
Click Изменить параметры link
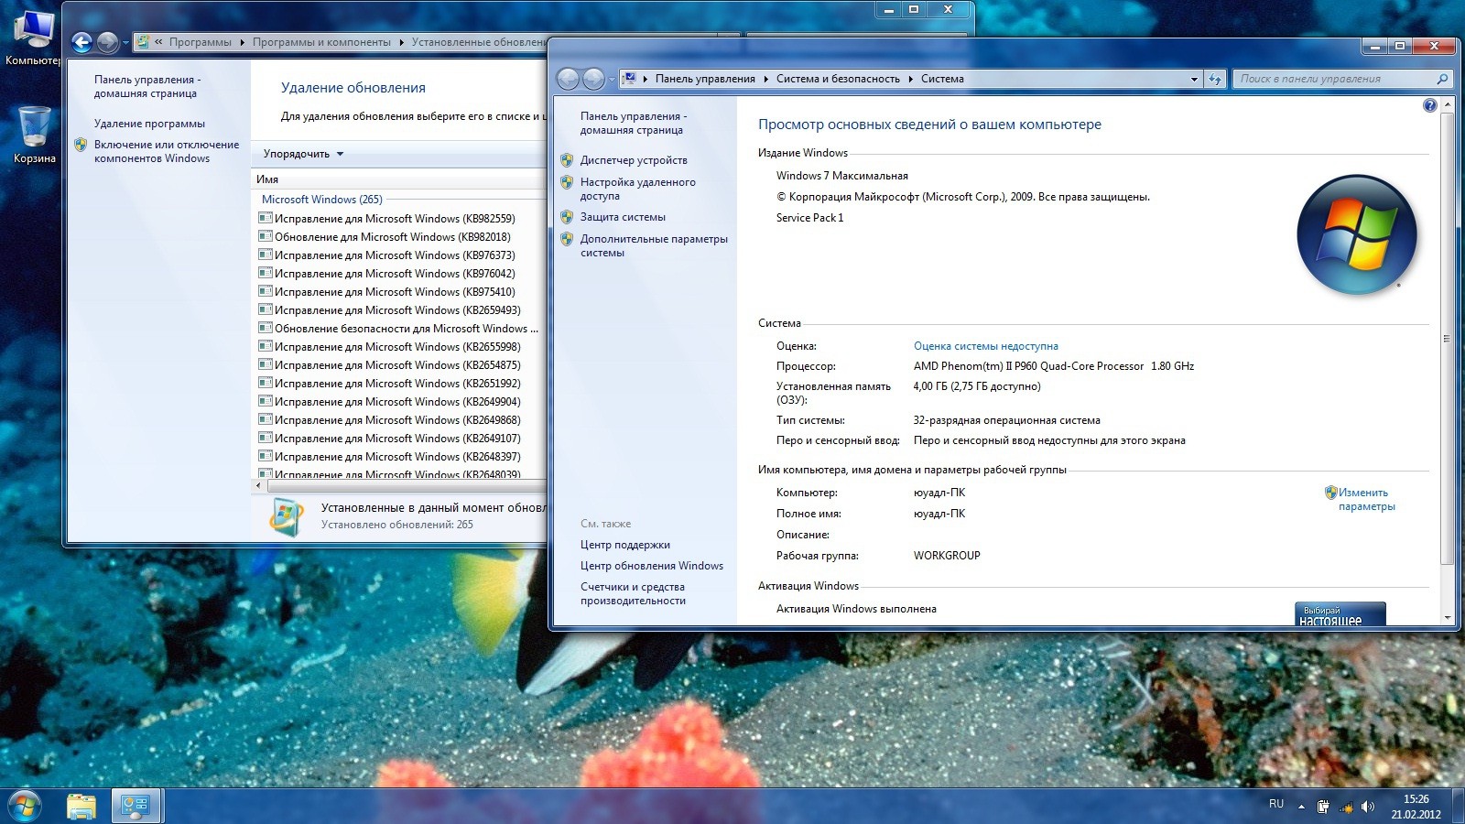click(x=1367, y=499)
